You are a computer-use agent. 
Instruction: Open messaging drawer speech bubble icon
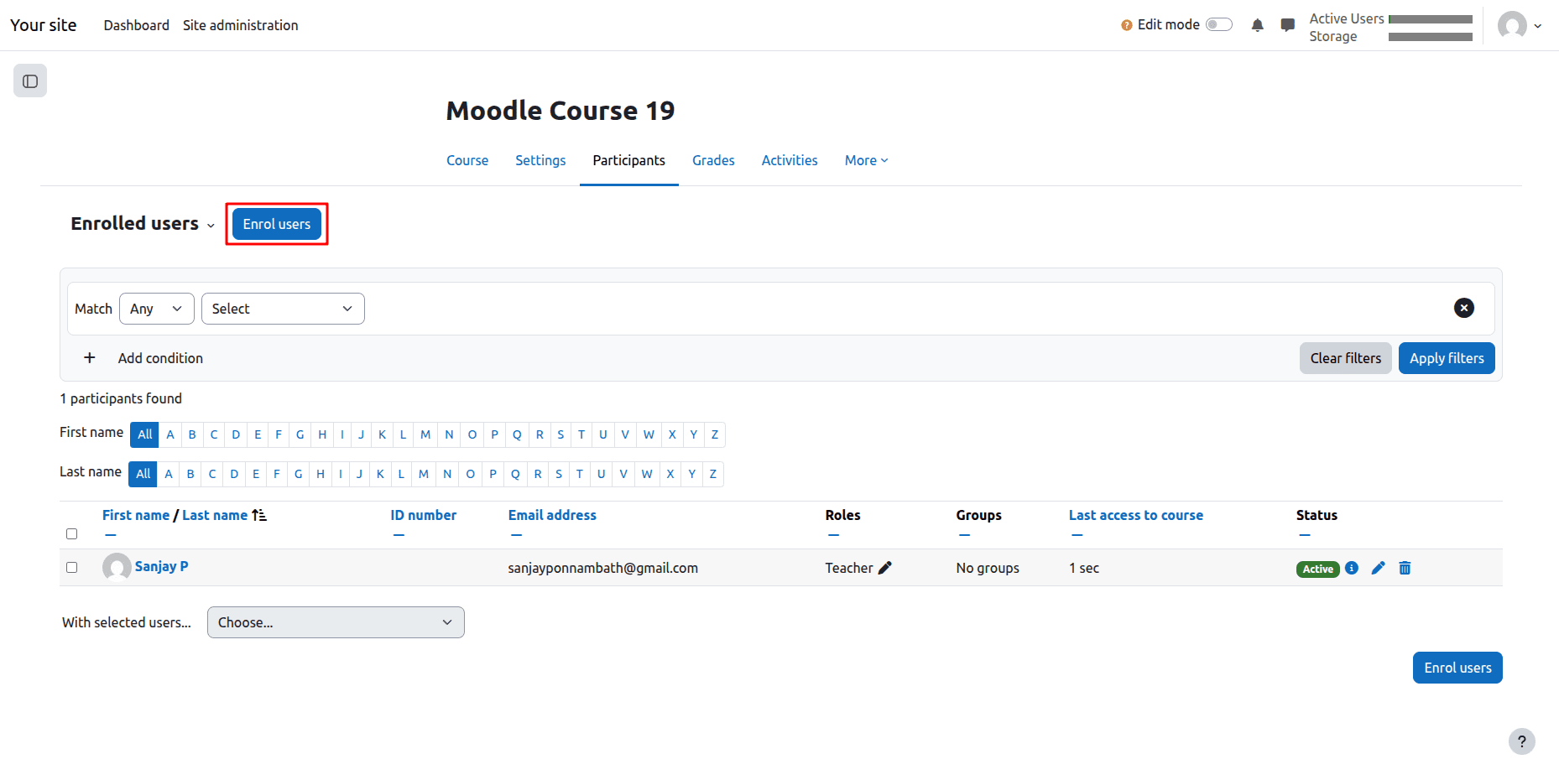click(1287, 25)
